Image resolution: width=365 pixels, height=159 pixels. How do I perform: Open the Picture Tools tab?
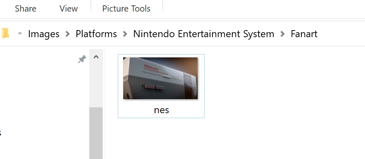[x=126, y=9]
